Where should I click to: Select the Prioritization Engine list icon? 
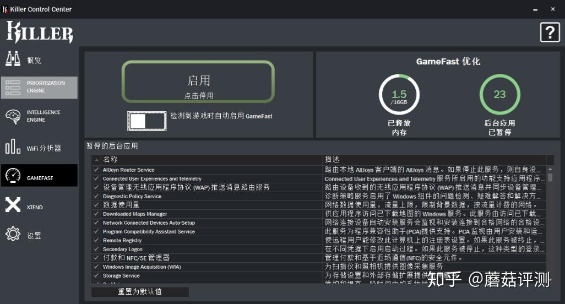[13, 88]
